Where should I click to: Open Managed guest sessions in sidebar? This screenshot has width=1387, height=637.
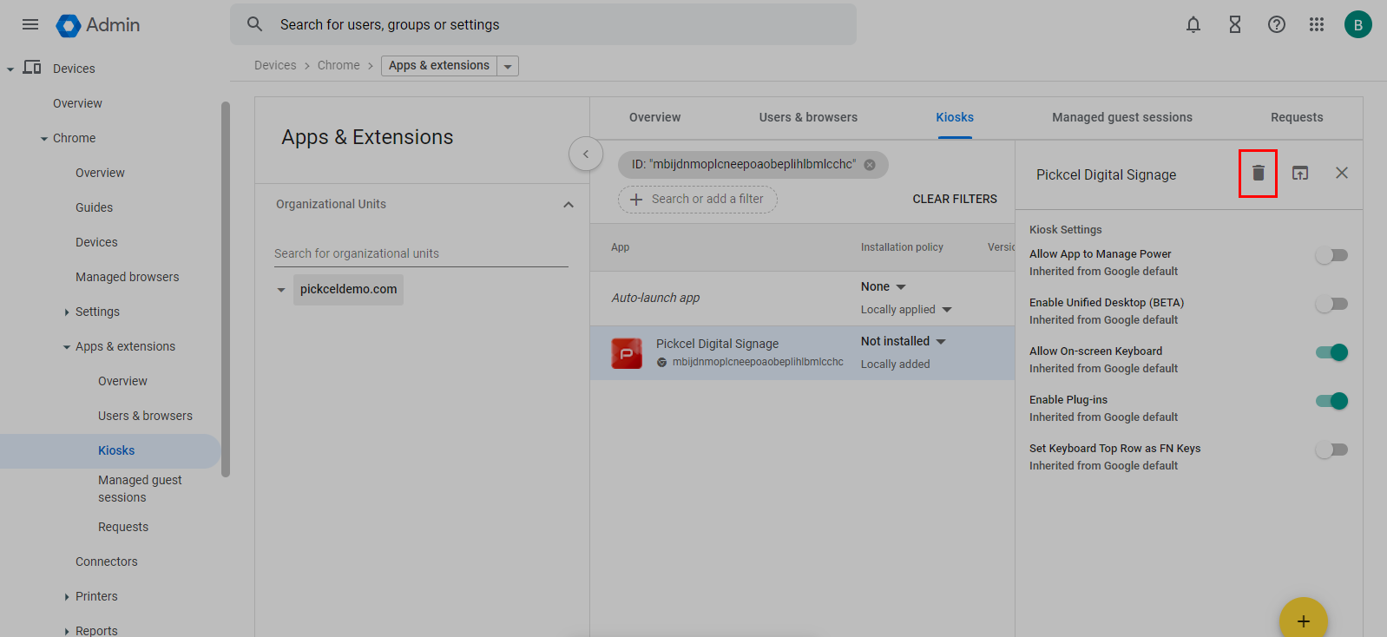[x=140, y=489]
